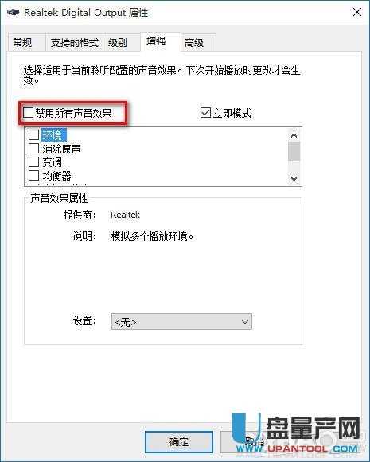Click the scroll down arrow of effects list
This screenshot has height=462, width=370.
point(294,178)
